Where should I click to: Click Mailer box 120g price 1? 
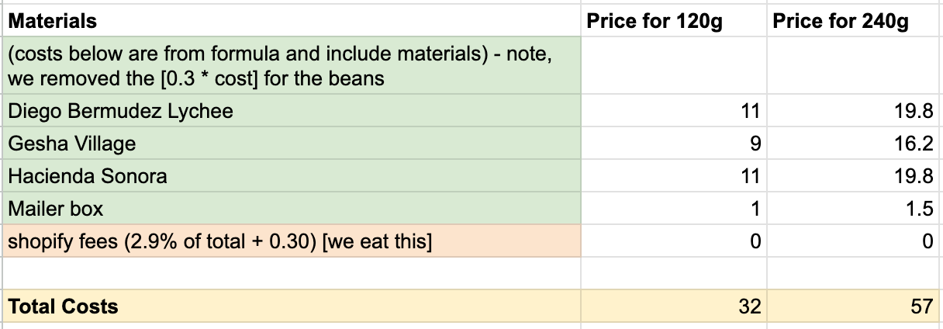[x=673, y=209]
